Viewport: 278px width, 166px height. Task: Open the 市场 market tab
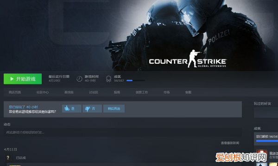point(166,92)
